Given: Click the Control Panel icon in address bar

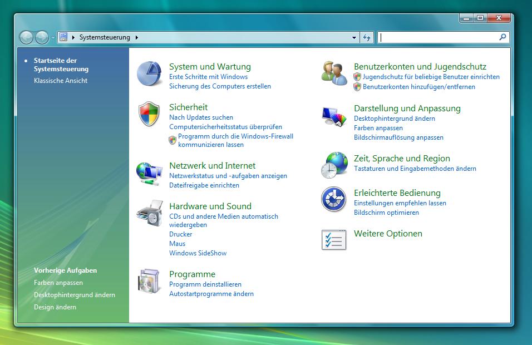Looking at the screenshot, I should [x=63, y=37].
